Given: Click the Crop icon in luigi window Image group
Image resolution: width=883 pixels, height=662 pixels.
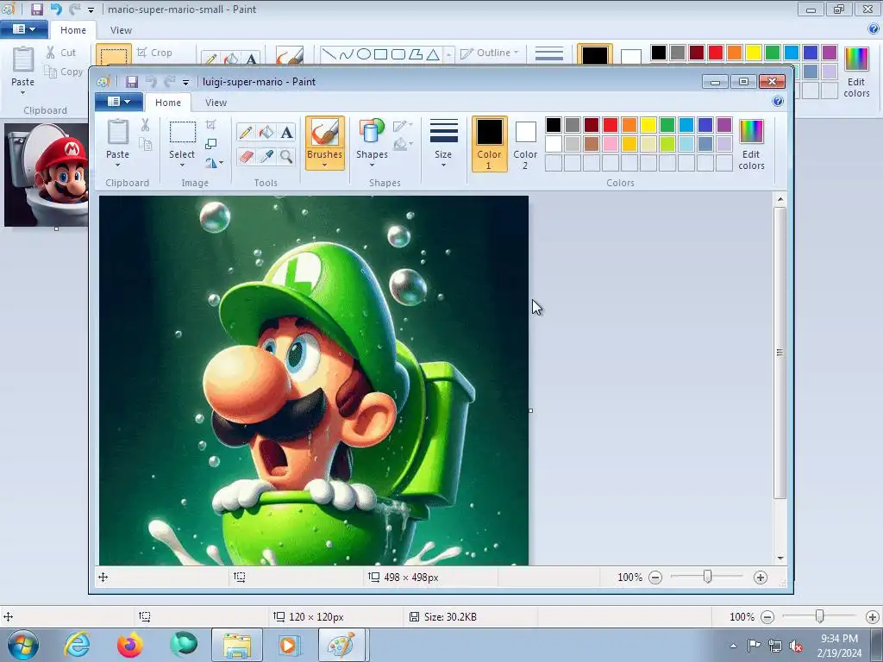Looking at the screenshot, I should (210, 125).
